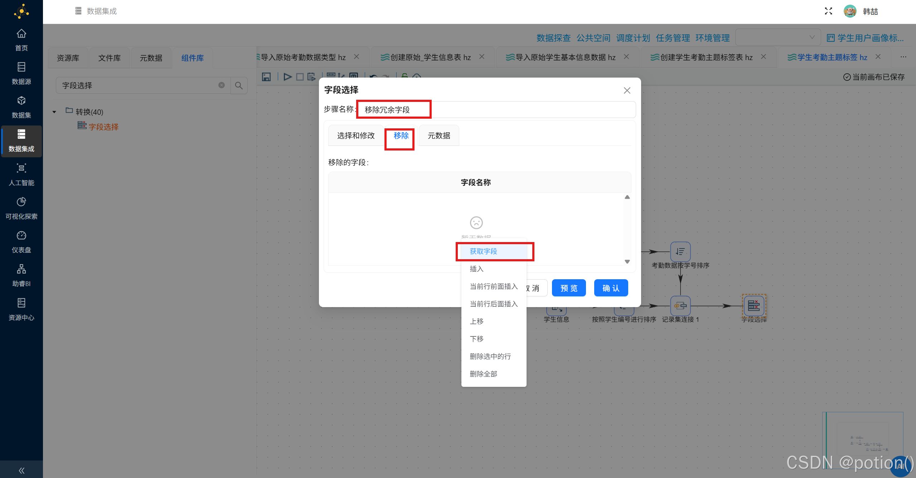The width and height of the screenshot is (916, 478).
Task: Click the magnifier search icon in the component library
Action: point(239,85)
